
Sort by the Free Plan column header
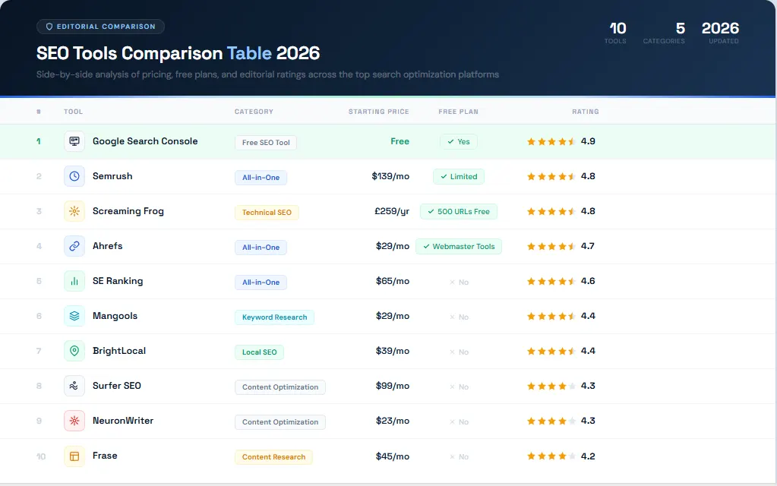pos(458,112)
